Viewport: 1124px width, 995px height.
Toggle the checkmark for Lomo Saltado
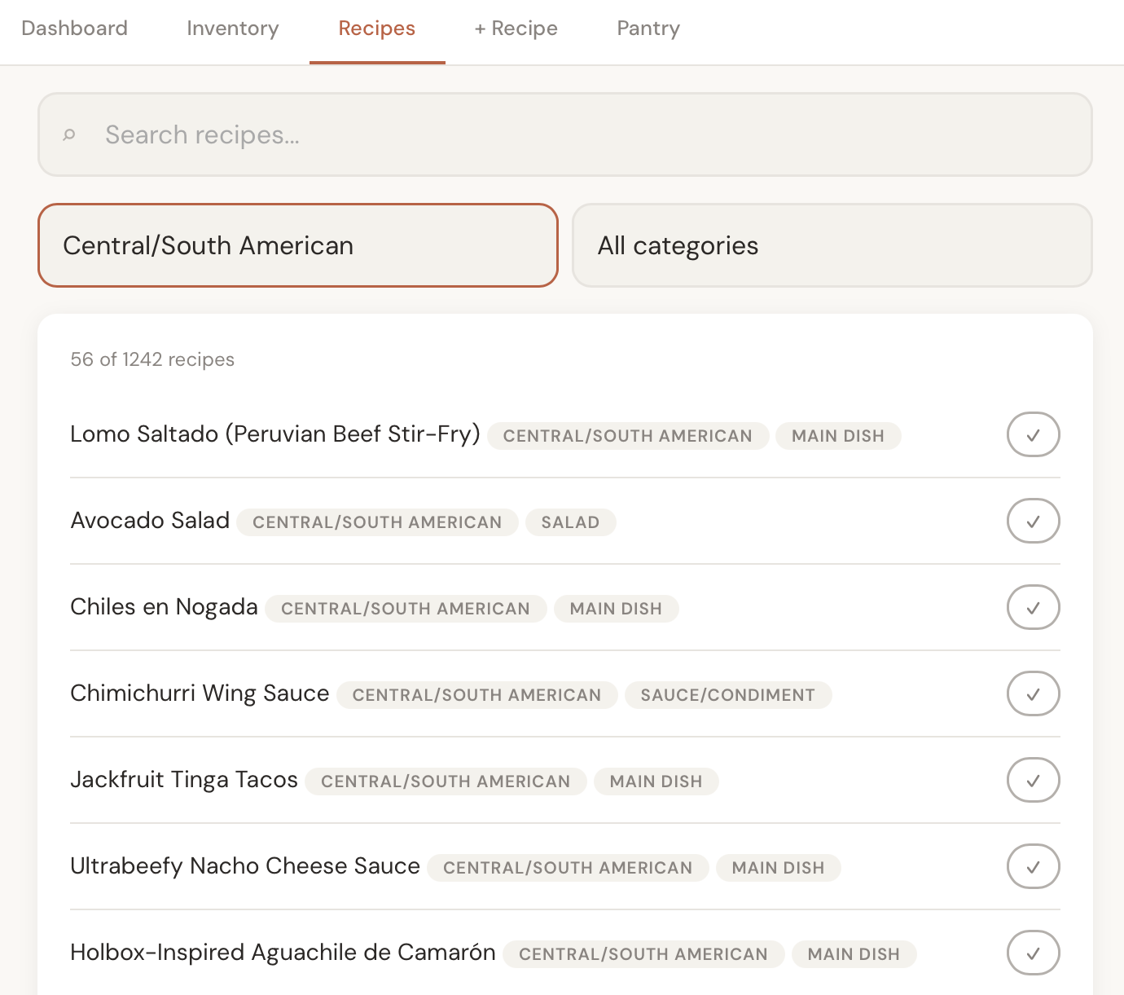1034,434
